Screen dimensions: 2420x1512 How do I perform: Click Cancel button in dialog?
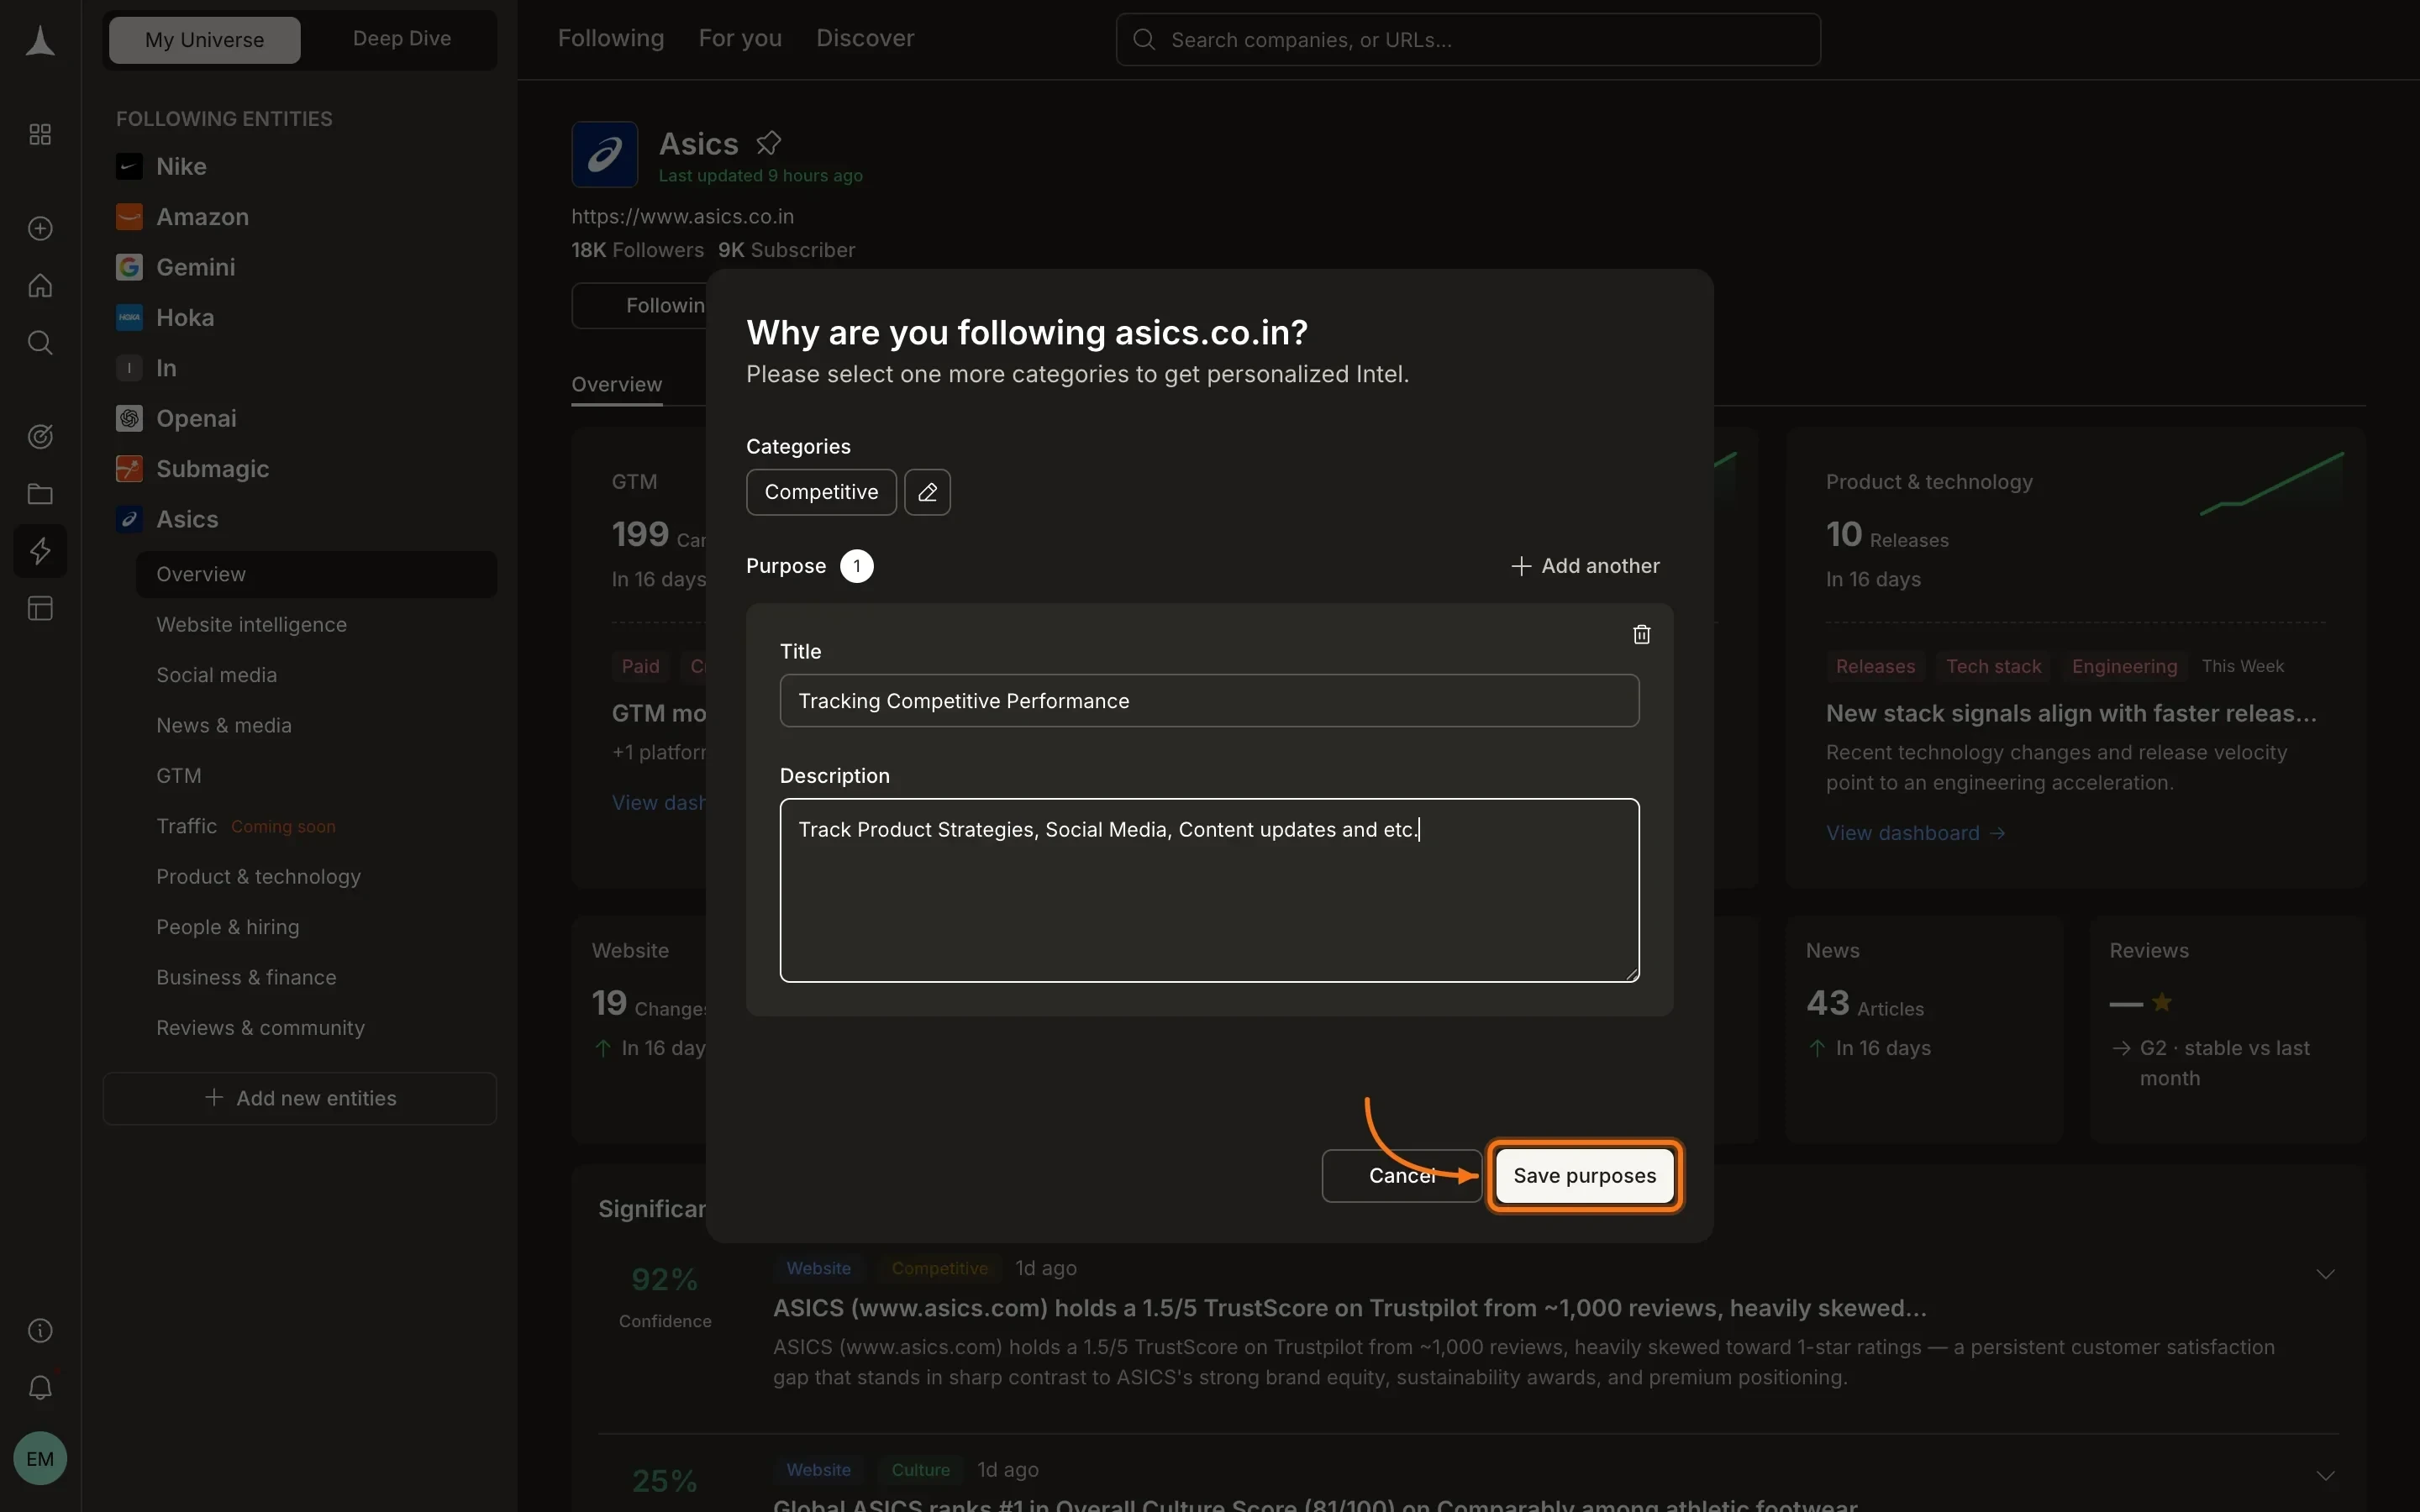pyautogui.click(x=1401, y=1175)
